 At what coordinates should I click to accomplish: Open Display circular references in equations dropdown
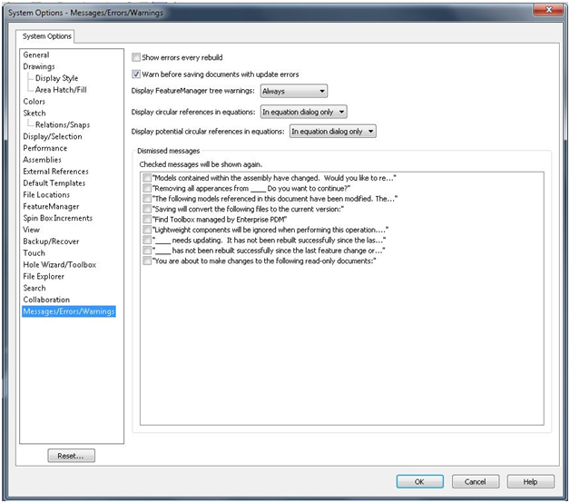click(x=303, y=113)
